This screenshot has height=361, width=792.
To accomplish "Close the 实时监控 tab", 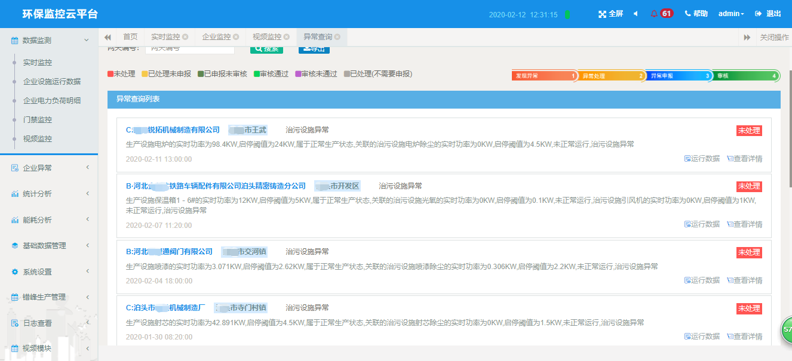I will click(x=185, y=37).
